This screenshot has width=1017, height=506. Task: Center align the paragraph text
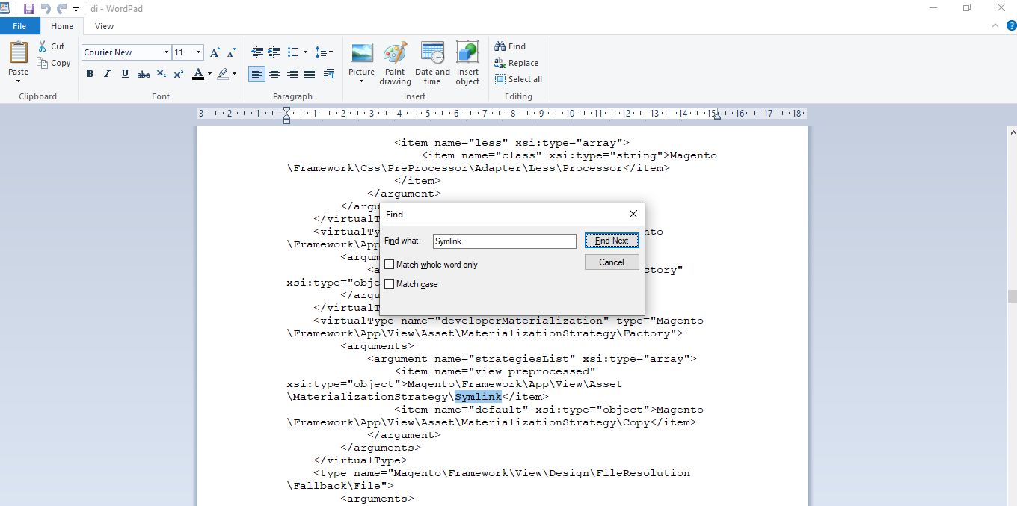pyautogui.click(x=274, y=74)
